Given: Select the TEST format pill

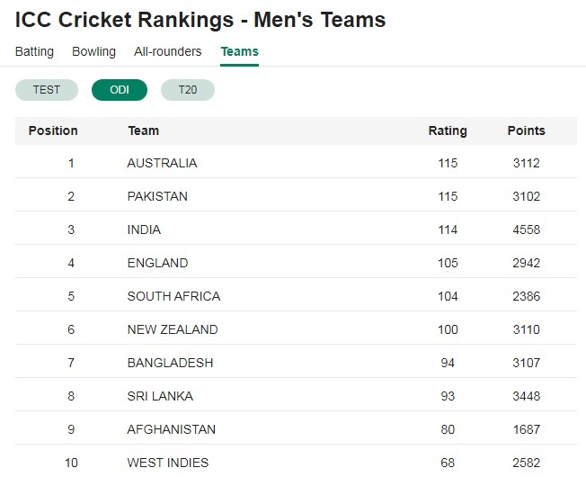Looking at the screenshot, I should 47,90.
